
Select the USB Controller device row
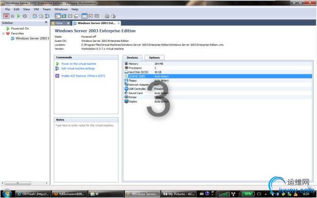218,89
